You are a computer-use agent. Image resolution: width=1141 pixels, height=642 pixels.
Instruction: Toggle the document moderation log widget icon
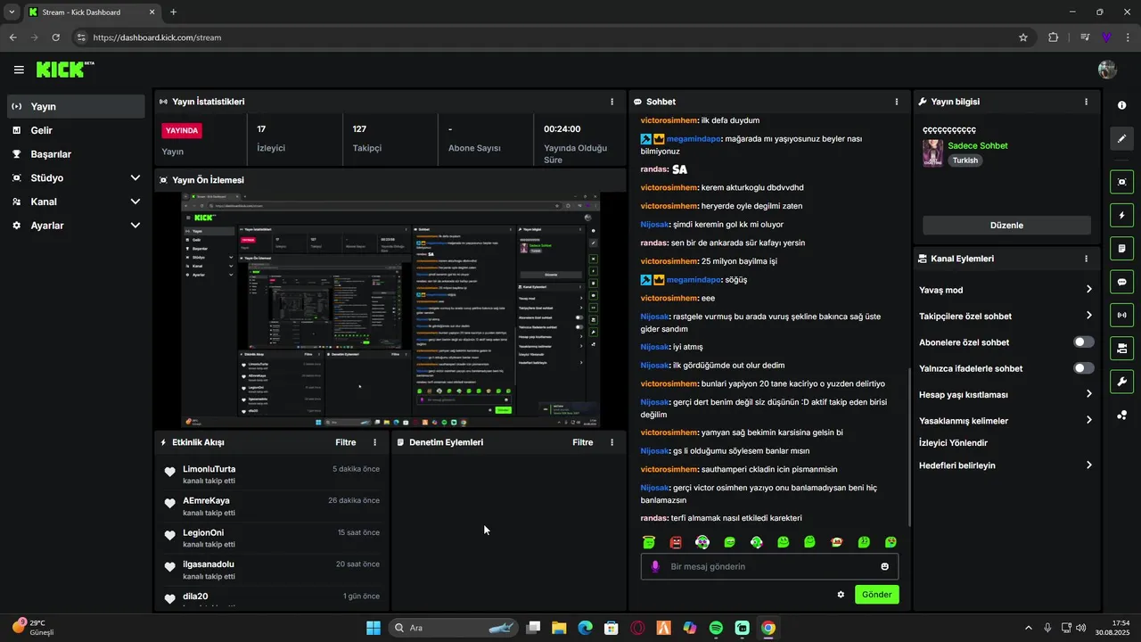1121,248
